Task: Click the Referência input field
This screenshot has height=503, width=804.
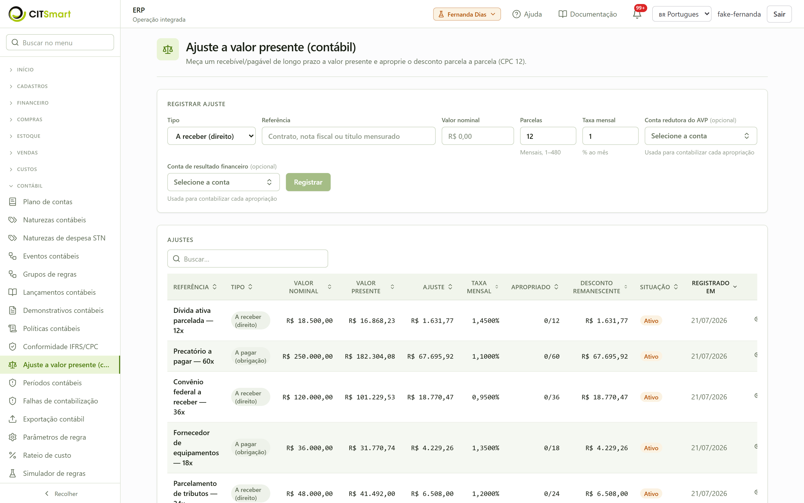Action: (348, 136)
